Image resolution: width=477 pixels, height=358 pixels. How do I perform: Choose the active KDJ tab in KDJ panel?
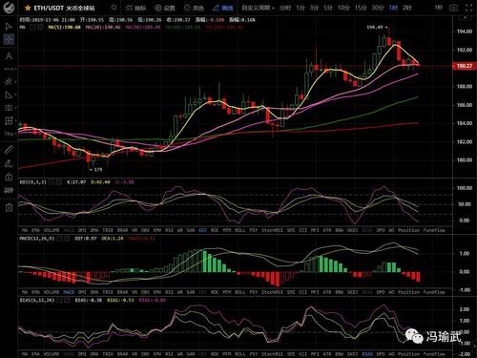pyautogui.click(x=202, y=230)
